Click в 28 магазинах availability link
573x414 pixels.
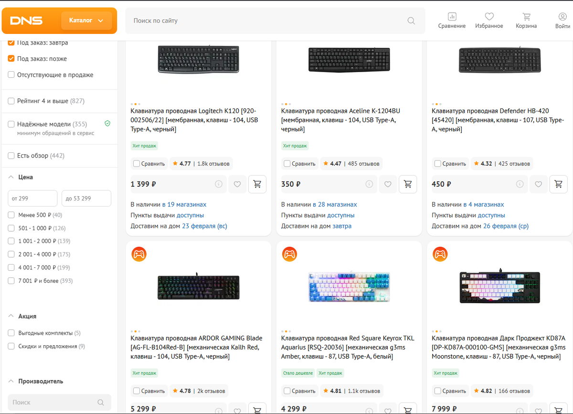coord(335,204)
